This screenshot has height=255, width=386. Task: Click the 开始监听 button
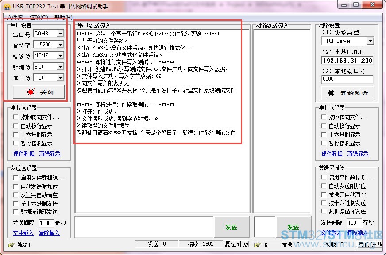click(x=348, y=93)
